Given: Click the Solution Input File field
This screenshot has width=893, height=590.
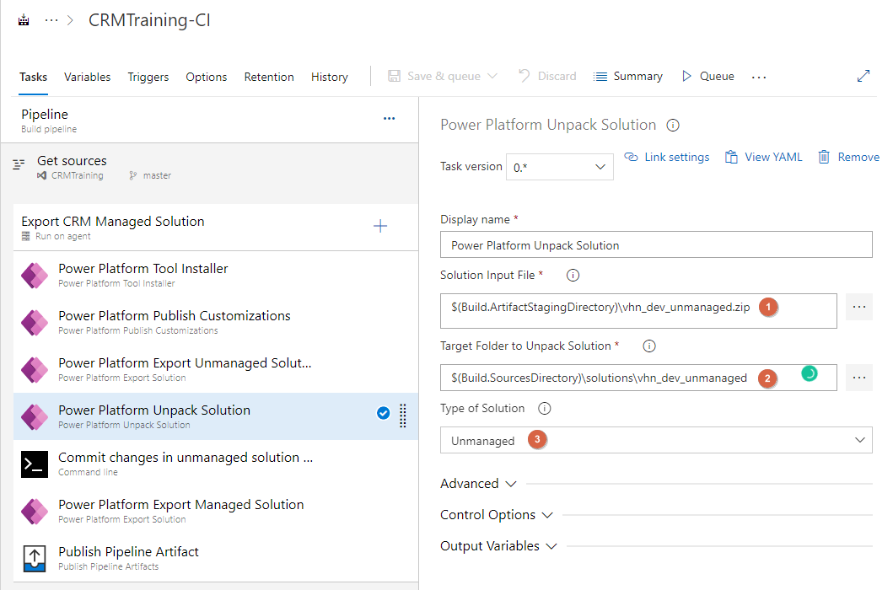Looking at the screenshot, I should (638, 311).
